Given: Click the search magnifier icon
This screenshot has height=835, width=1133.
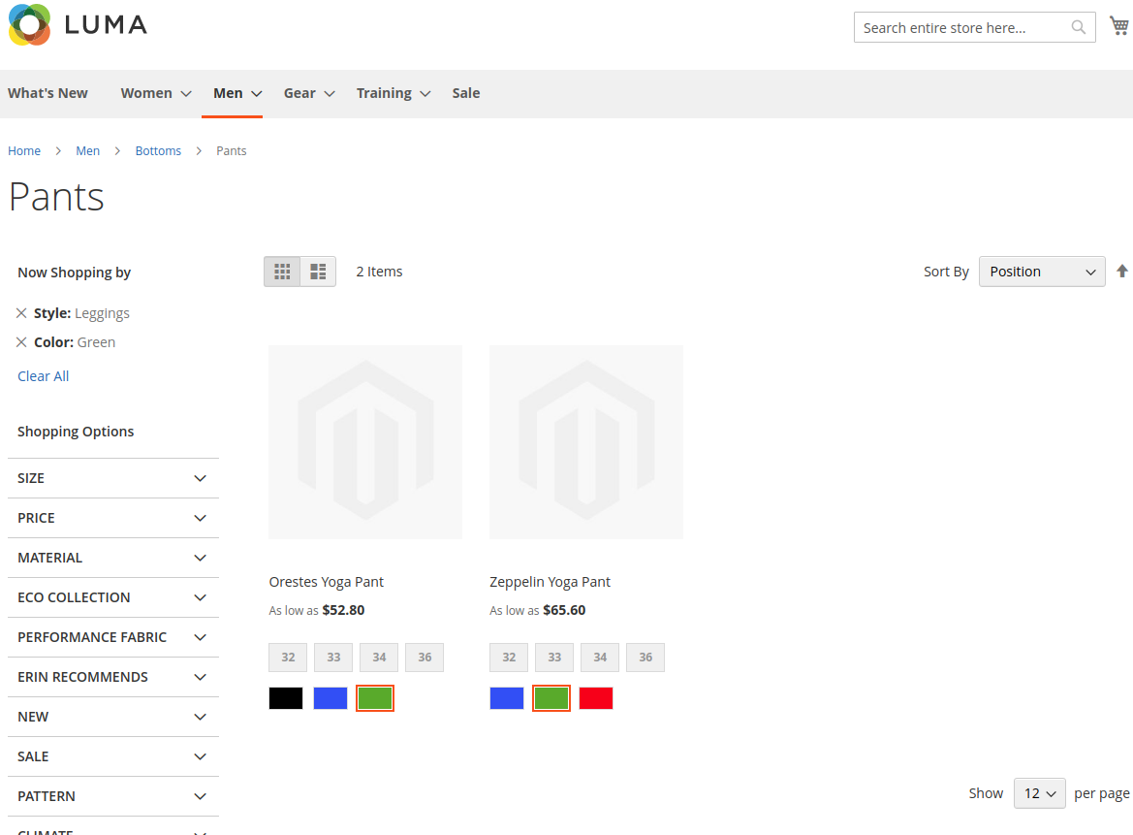Looking at the screenshot, I should tap(1078, 27).
